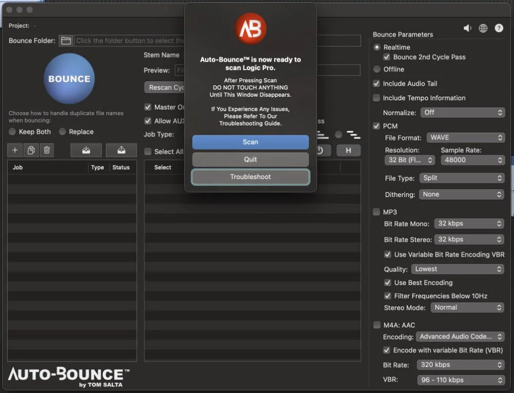514x393 pixels.
Task: Enable the MP3 export checkbox
Action: [377, 211]
